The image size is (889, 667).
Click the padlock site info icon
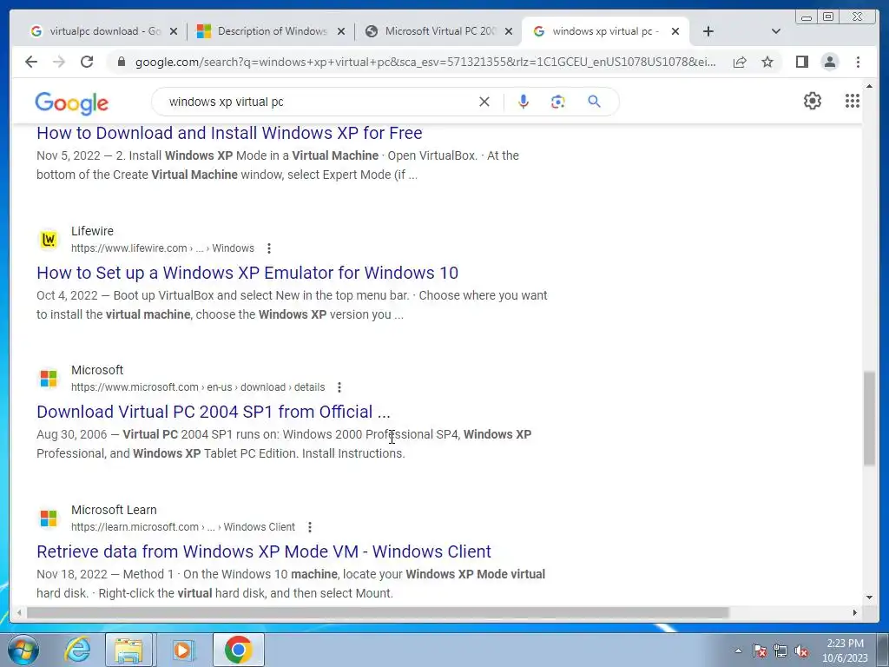(121, 62)
